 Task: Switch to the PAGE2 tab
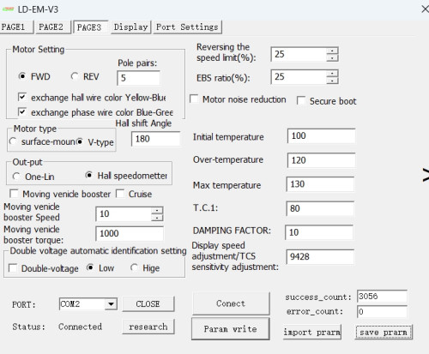coord(53,27)
